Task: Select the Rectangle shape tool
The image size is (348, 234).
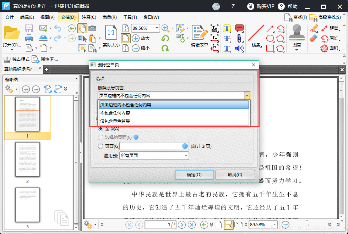Action: (x=270, y=48)
